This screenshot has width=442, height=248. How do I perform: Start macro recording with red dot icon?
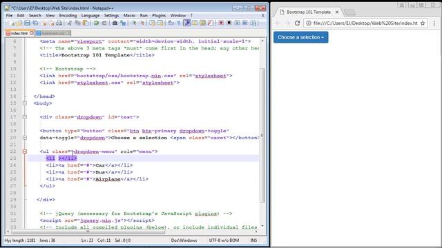(221, 23)
